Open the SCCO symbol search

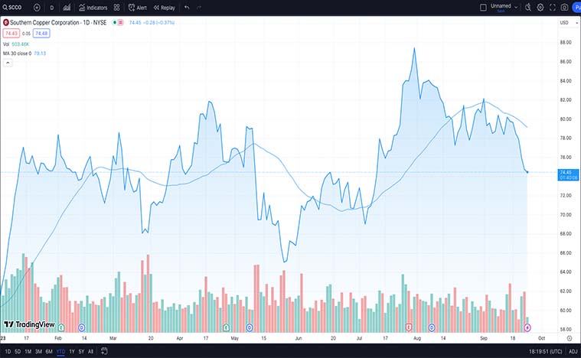[12, 8]
